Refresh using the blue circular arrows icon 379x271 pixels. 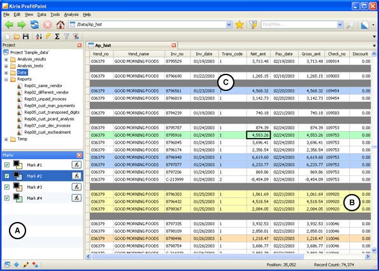pos(34,24)
